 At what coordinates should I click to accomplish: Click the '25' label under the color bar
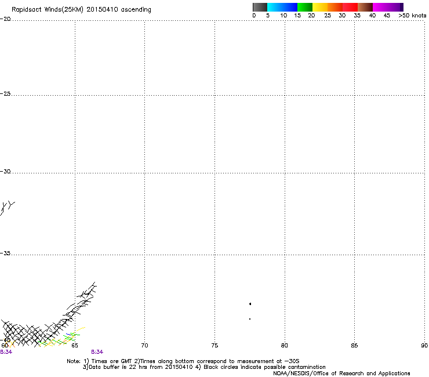coord(328,16)
